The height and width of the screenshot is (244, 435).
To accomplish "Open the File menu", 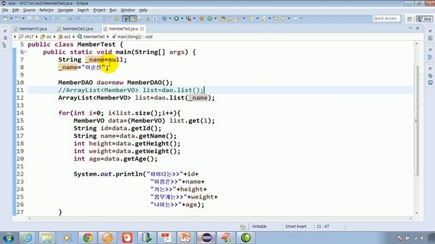I will pos(5,10).
